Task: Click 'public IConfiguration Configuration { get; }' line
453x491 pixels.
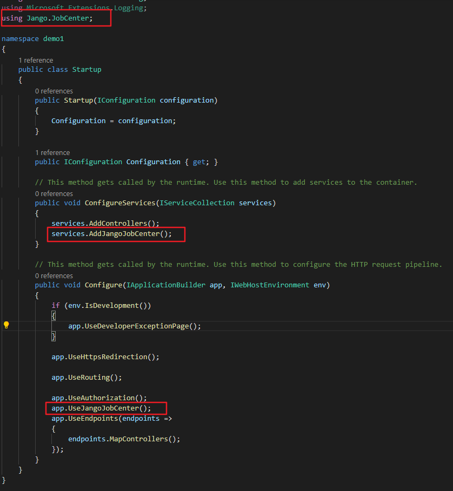Action: tap(126, 162)
